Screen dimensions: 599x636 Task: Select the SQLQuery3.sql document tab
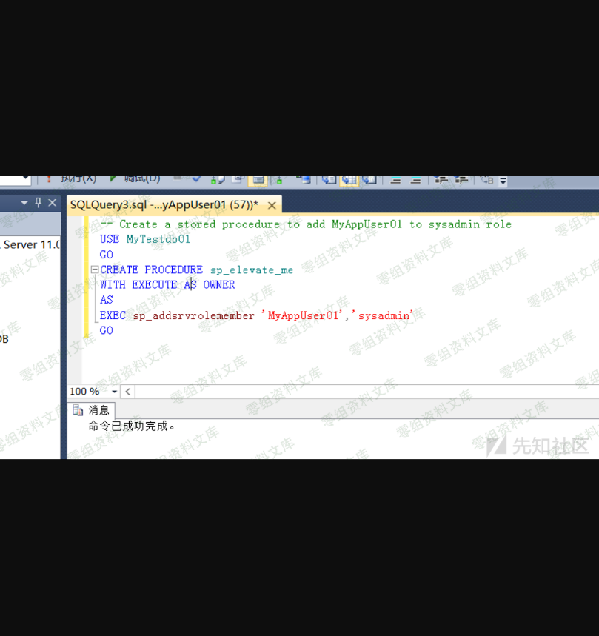coord(164,204)
